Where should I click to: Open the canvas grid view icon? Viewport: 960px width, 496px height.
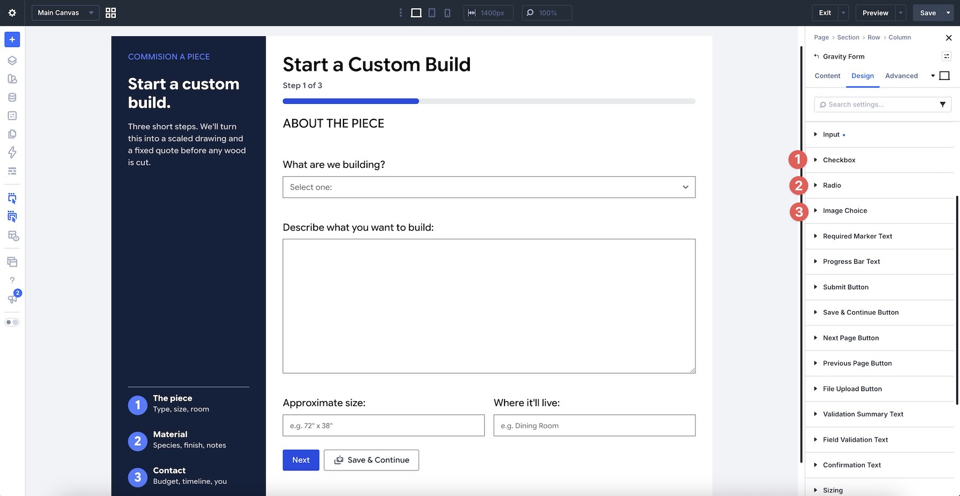click(111, 13)
